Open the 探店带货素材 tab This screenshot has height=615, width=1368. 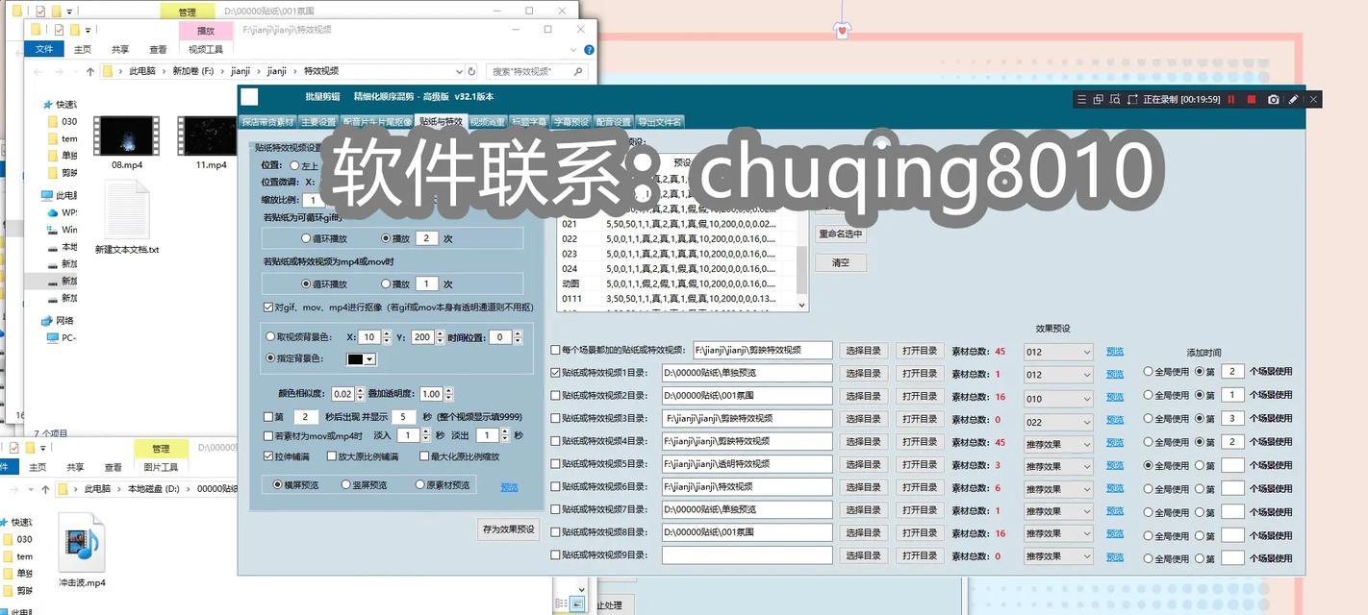pos(268,122)
